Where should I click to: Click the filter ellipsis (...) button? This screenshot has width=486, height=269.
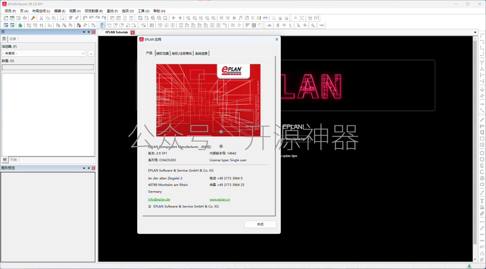(91, 53)
